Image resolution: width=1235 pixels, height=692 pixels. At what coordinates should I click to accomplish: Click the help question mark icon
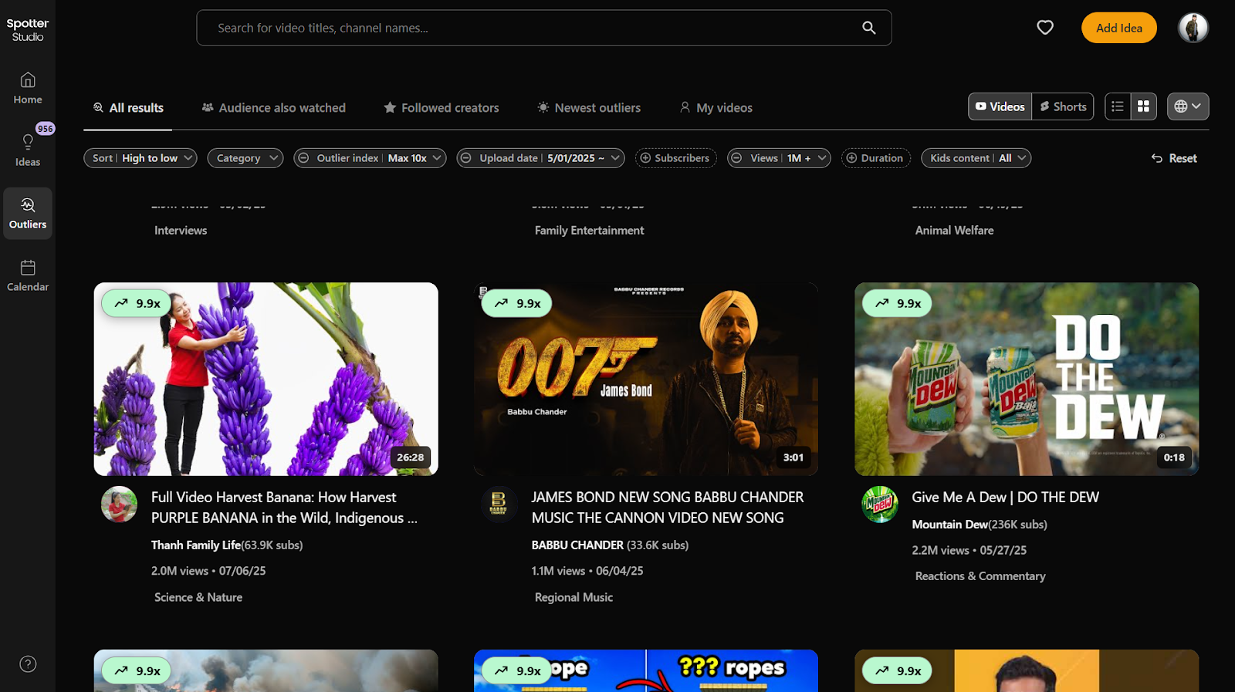coord(28,664)
